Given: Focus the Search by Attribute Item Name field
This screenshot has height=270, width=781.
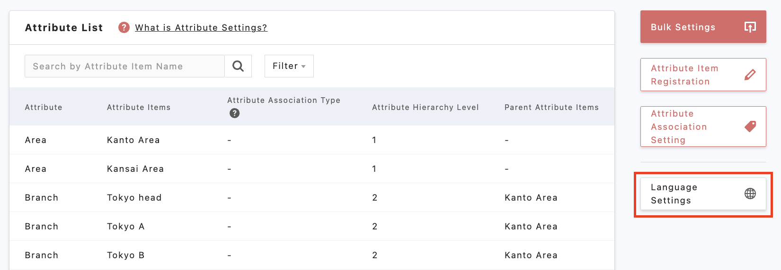Looking at the screenshot, I should tap(124, 66).
